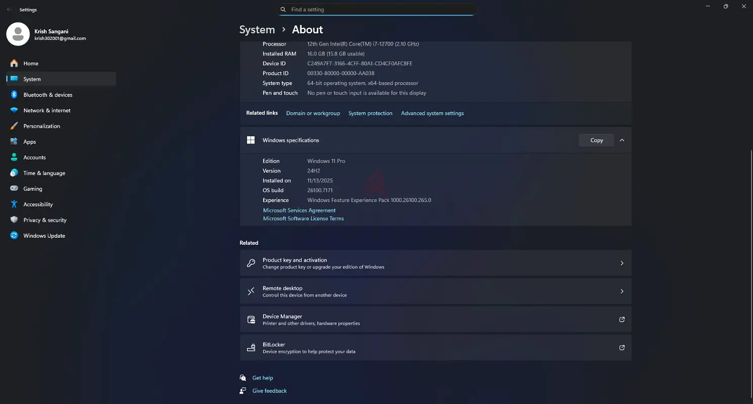Go to Accounts settings
Viewport: 753px width, 404px height.
pos(61,157)
